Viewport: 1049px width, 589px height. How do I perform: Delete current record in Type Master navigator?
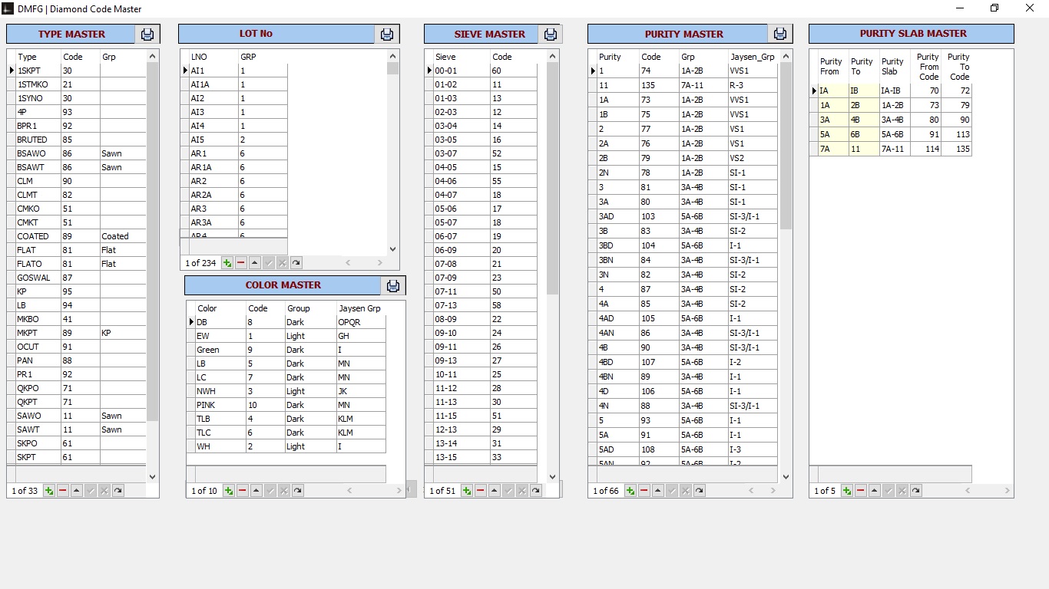tap(63, 491)
